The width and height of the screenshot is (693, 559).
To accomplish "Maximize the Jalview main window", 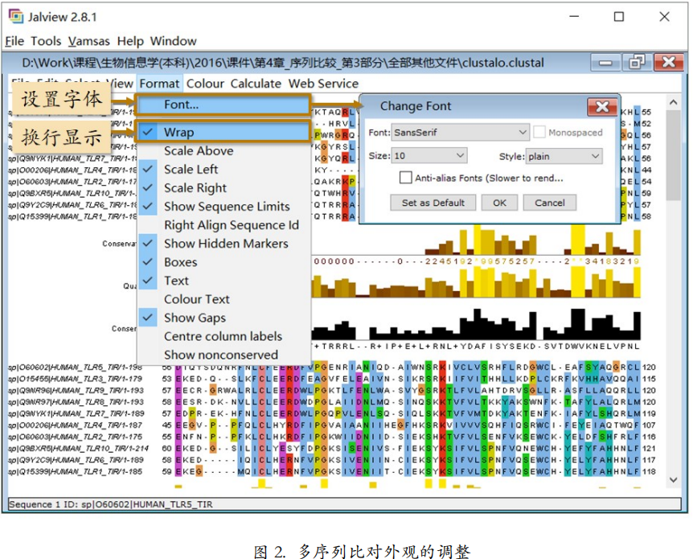I will tap(619, 17).
